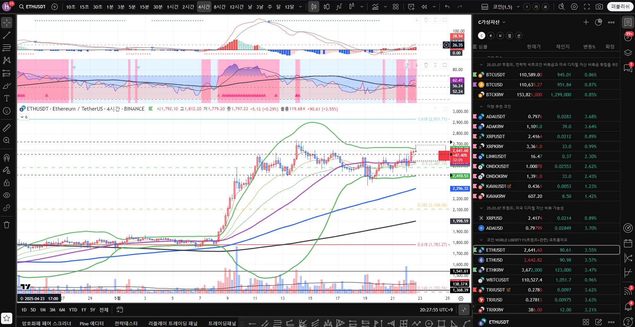Set the chart range to 전체

click(x=104, y=310)
